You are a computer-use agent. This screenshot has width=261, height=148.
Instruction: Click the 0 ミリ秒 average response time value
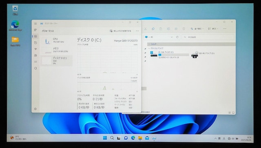98,99
